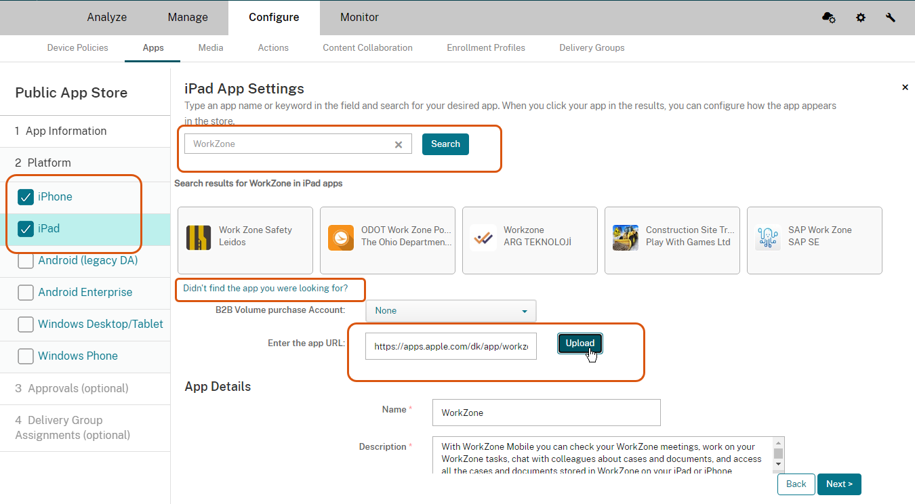The height and width of the screenshot is (504, 915).
Task: Click the Back button
Action: [x=796, y=484]
